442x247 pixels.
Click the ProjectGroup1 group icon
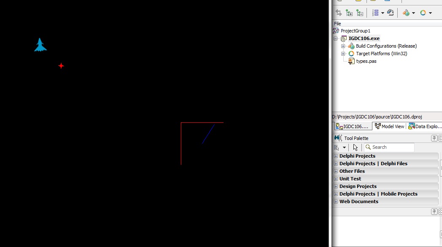point(336,31)
